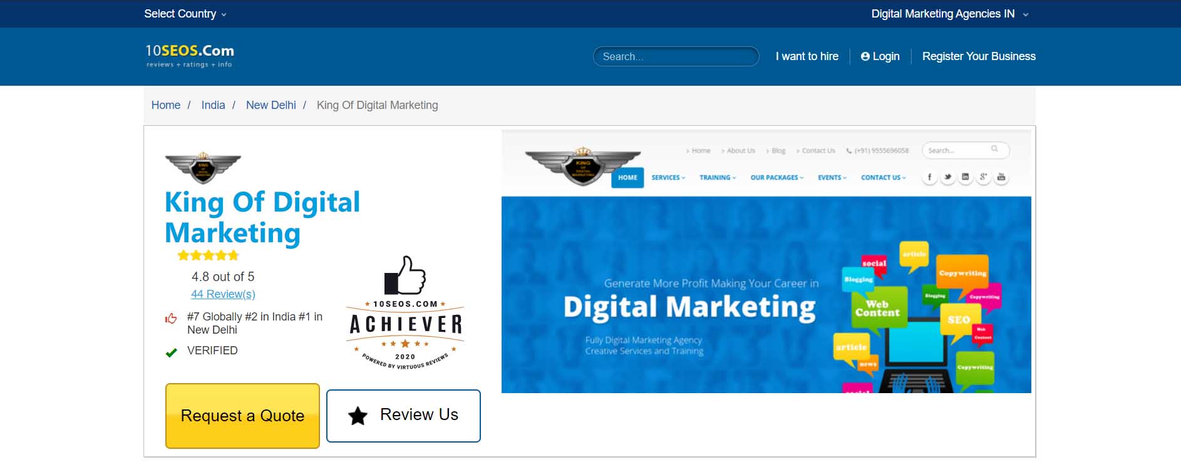Image resolution: width=1181 pixels, height=467 pixels.
Task: Click the black star icon in Review Us
Action: pos(358,416)
